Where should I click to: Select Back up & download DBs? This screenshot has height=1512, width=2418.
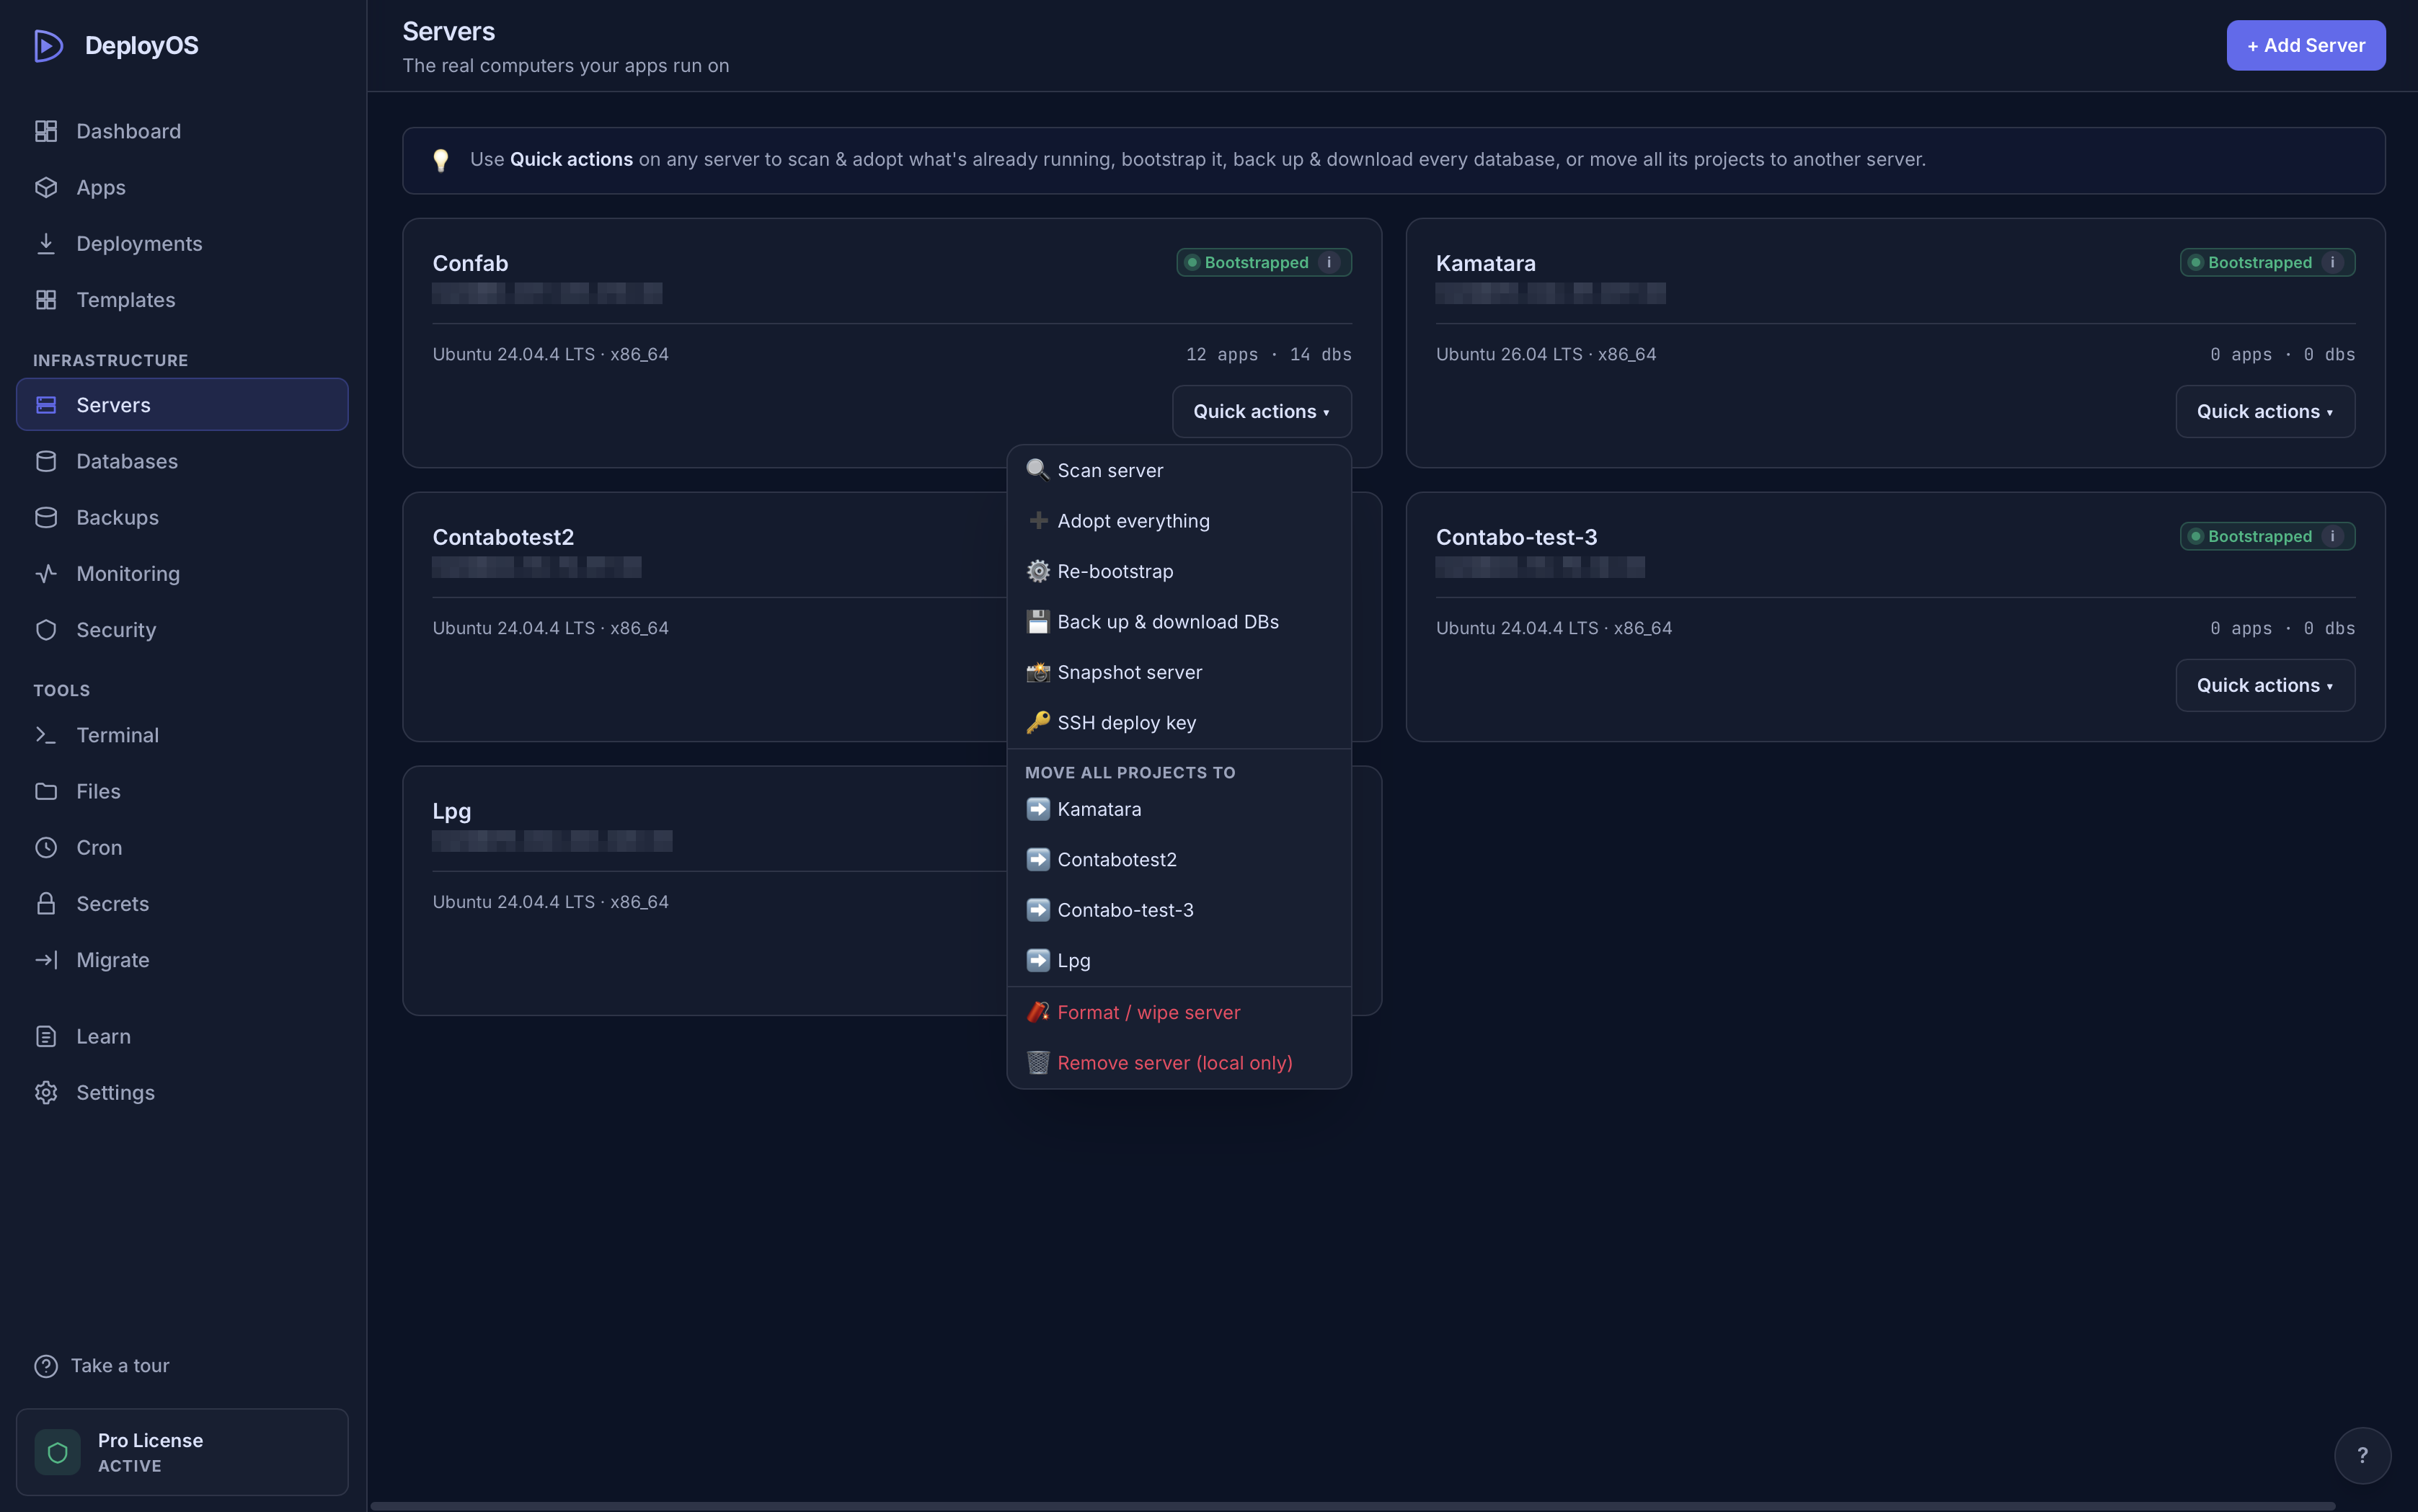1179,621
